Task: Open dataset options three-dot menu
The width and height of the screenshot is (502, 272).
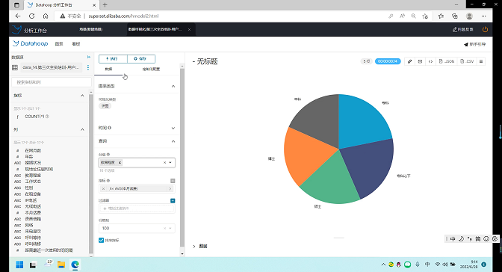Action: tap(88, 67)
